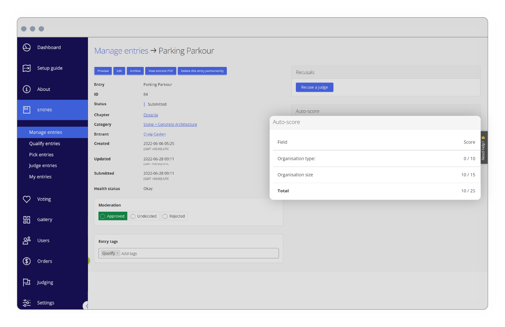Click the Voting heart icon
The height and width of the screenshot is (327, 505).
[x=27, y=199]
